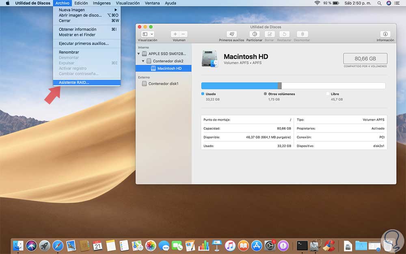The height and width of the screenshot is (254, 406).
Task: Click the remove volume minus button
Action: (183, 34)
